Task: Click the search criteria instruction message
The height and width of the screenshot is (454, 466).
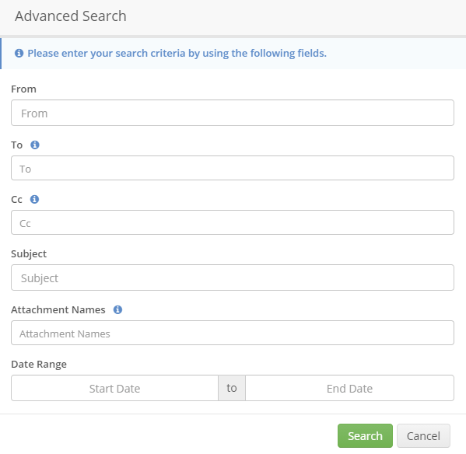Action: click(177, 54)
